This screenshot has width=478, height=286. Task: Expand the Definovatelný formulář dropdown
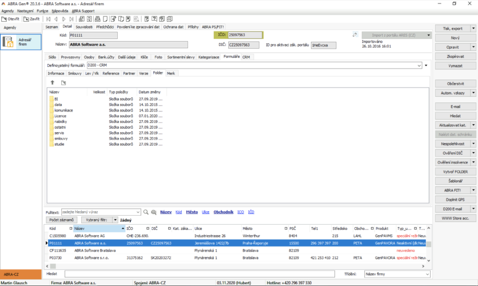[426, 65]
